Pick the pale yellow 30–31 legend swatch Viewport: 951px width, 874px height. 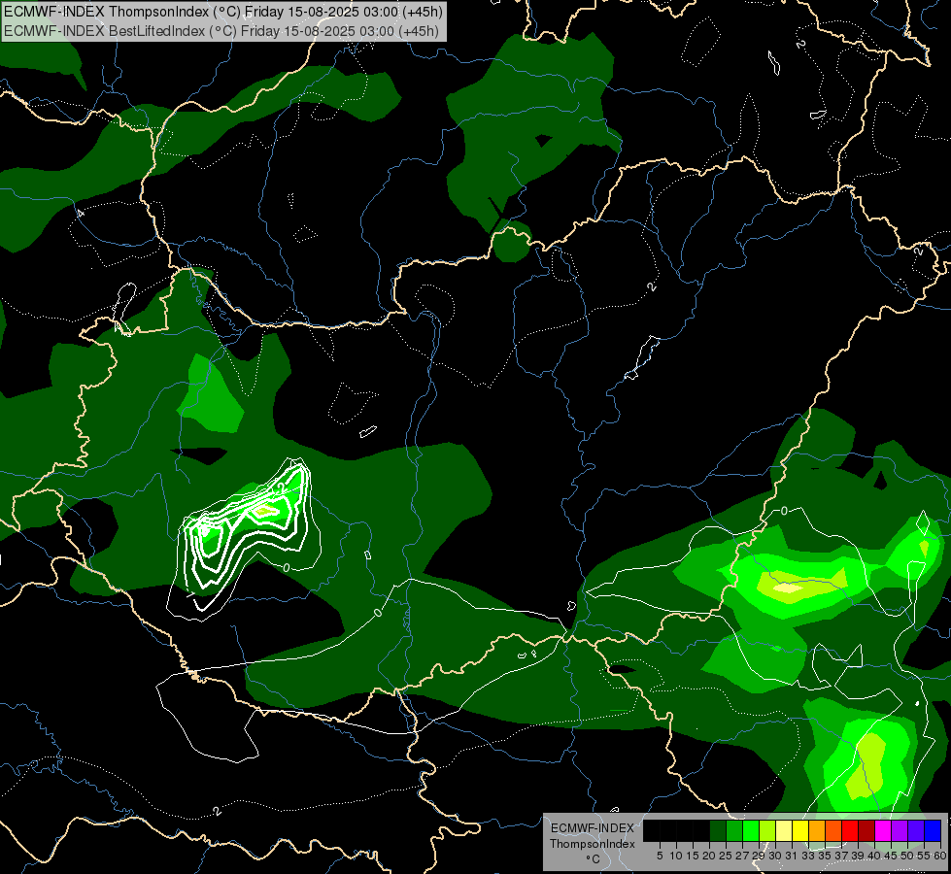pyautogui.click(x=784, y=830)
